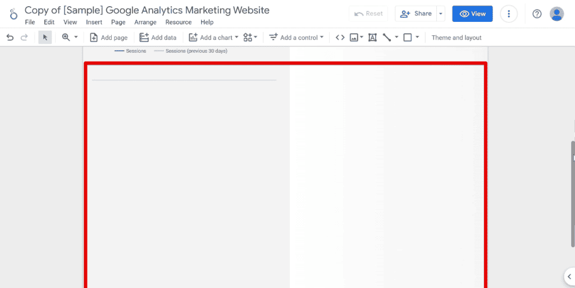
Task: Click the Sessions legend entry
Action: pos(130,51)
